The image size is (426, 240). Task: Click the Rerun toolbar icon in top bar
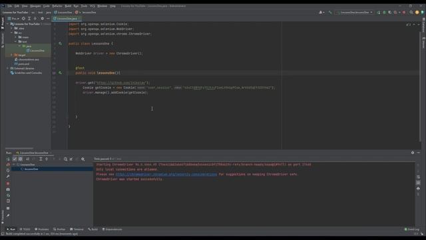click(x=379, y=13)
